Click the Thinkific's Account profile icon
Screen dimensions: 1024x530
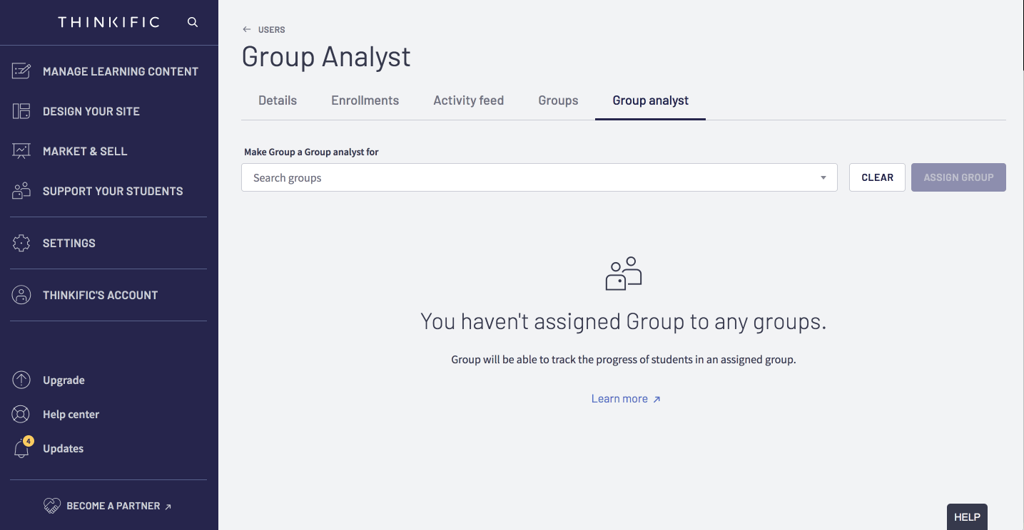(x=21, y=294)
